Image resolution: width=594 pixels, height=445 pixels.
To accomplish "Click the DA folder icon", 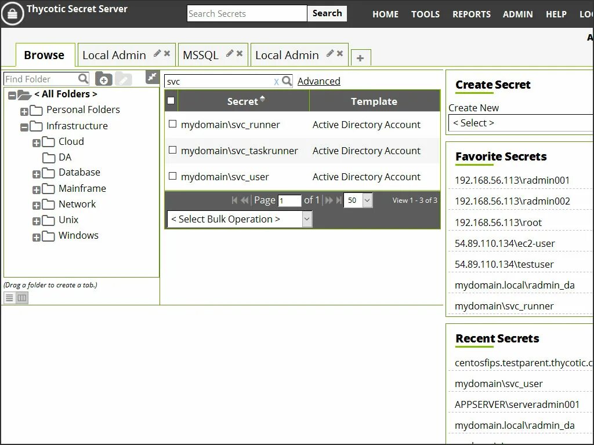I will (x=49, y=157).
